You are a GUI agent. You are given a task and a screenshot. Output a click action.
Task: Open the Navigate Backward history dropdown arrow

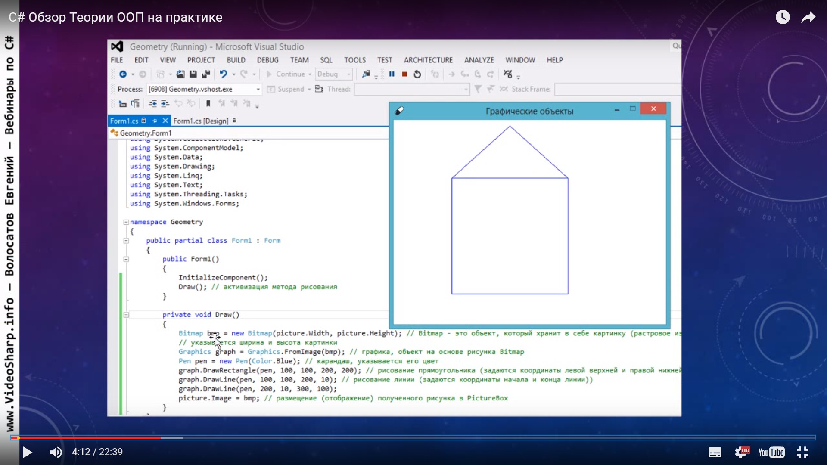[133, 74]
